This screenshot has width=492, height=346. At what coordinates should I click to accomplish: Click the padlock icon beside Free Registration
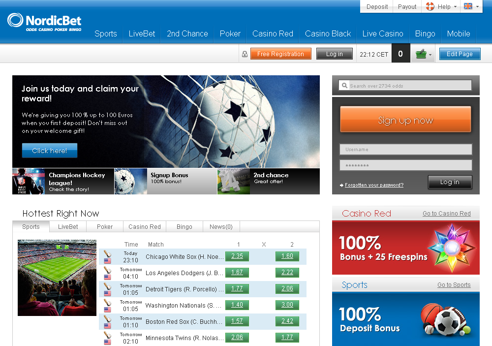point(245,54)
